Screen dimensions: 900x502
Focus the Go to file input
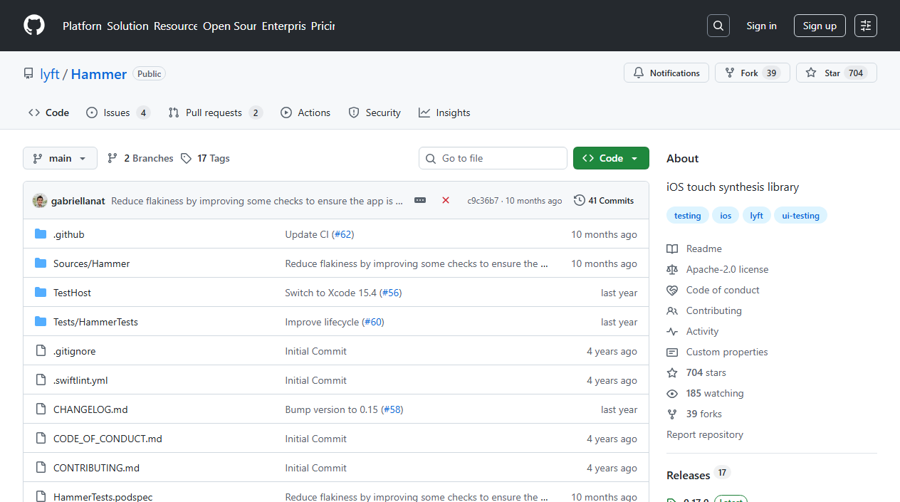click(x=493, y=158)
